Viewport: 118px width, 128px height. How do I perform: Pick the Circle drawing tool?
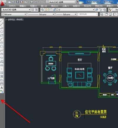tap(2, 43)
